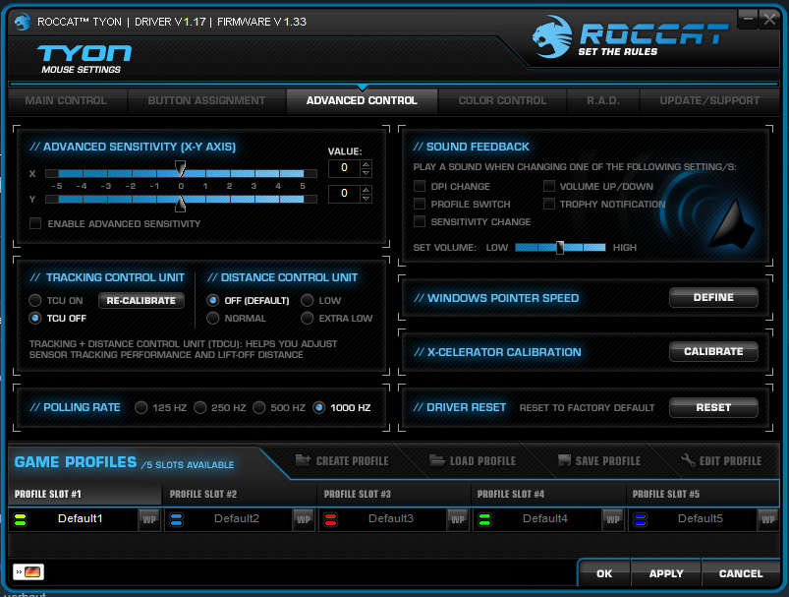
Task: Check the Sensitivity Change sound option
Action: (x=420, y=221)
